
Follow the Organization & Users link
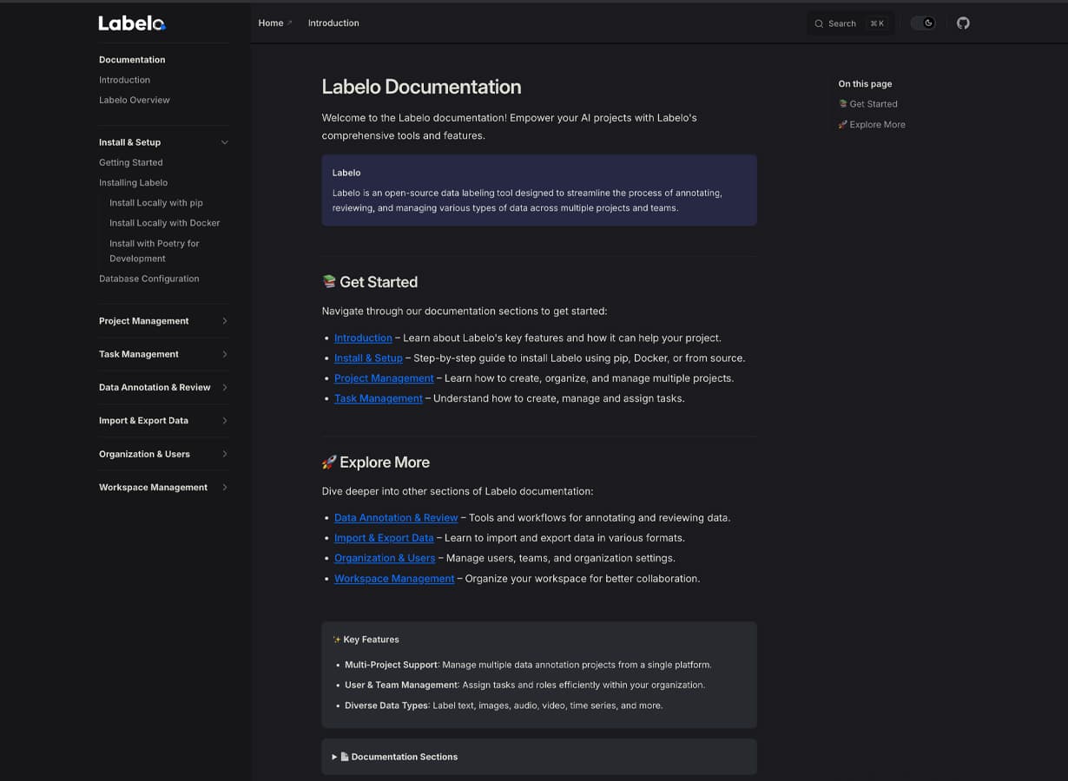tap(385, 558)
